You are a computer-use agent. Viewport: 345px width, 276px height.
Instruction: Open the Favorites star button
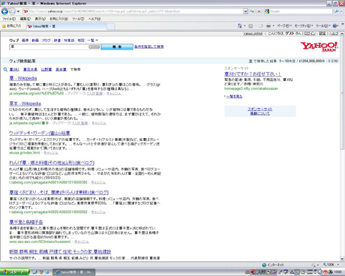12,26
